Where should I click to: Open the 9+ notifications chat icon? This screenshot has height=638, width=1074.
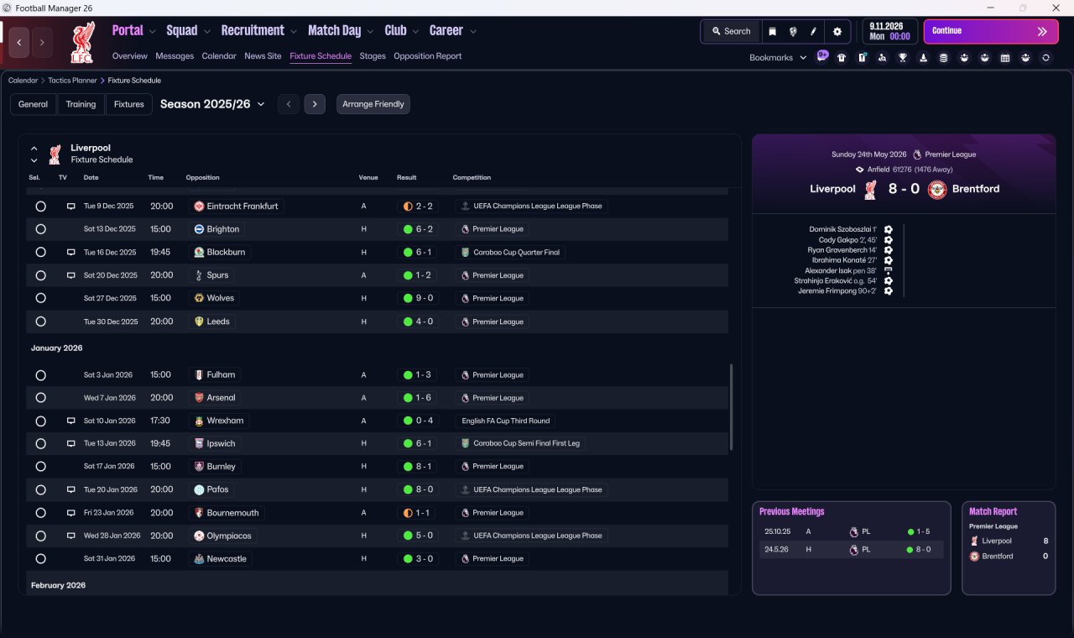pos(822,57)
